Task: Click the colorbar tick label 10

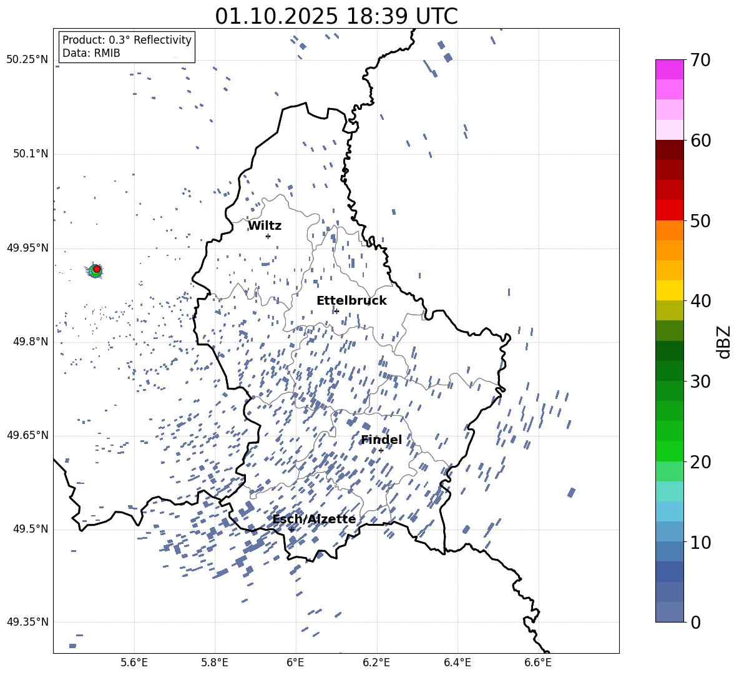Action: point(700,542)
